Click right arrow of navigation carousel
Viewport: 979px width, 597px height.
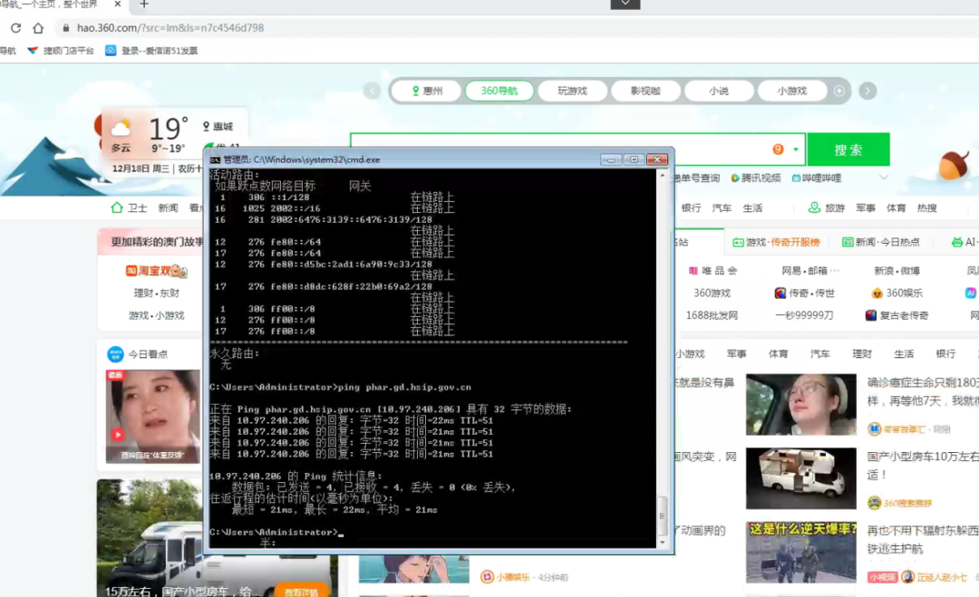[868, 91]
